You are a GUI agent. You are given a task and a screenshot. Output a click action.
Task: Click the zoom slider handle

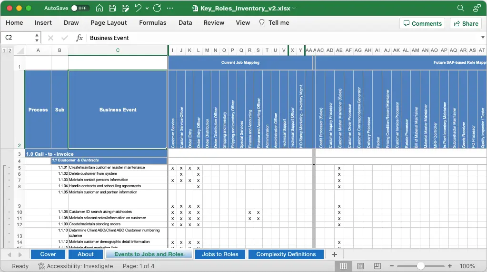click(x=420, y=266)
